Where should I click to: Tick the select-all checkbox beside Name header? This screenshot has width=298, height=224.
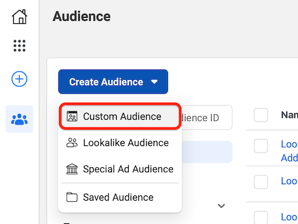click(261, 115)
